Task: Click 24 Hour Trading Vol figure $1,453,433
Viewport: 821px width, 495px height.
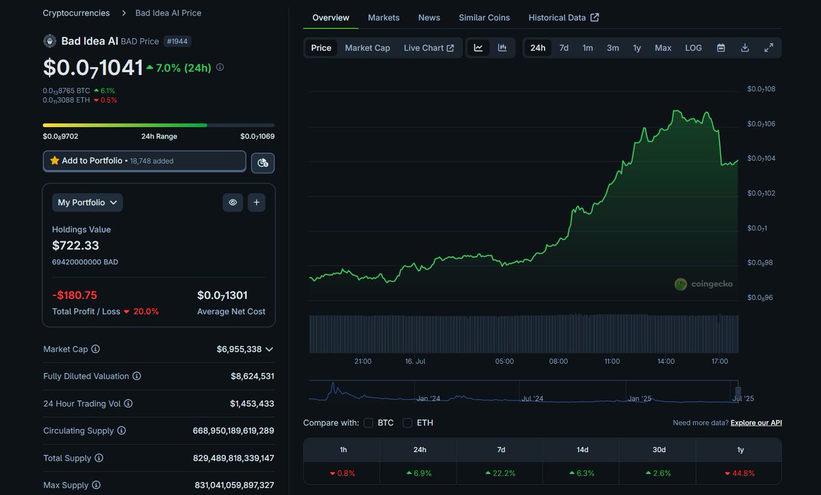Action: (x=252, y=404)
